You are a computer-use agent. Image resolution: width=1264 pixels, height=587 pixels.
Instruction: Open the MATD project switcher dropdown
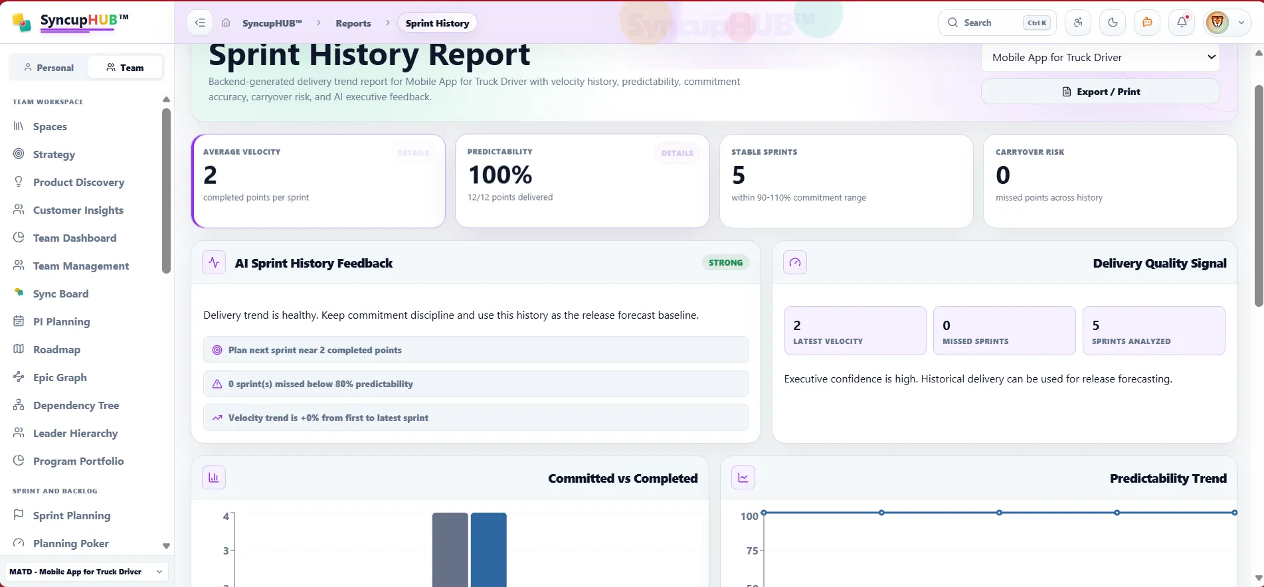pos(86,572)
